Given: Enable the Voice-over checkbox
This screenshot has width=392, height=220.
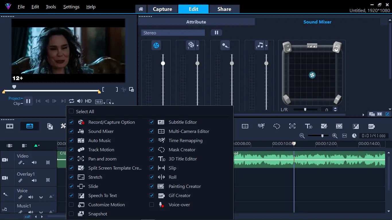Looking at the screenshot, I should (152, 205).
